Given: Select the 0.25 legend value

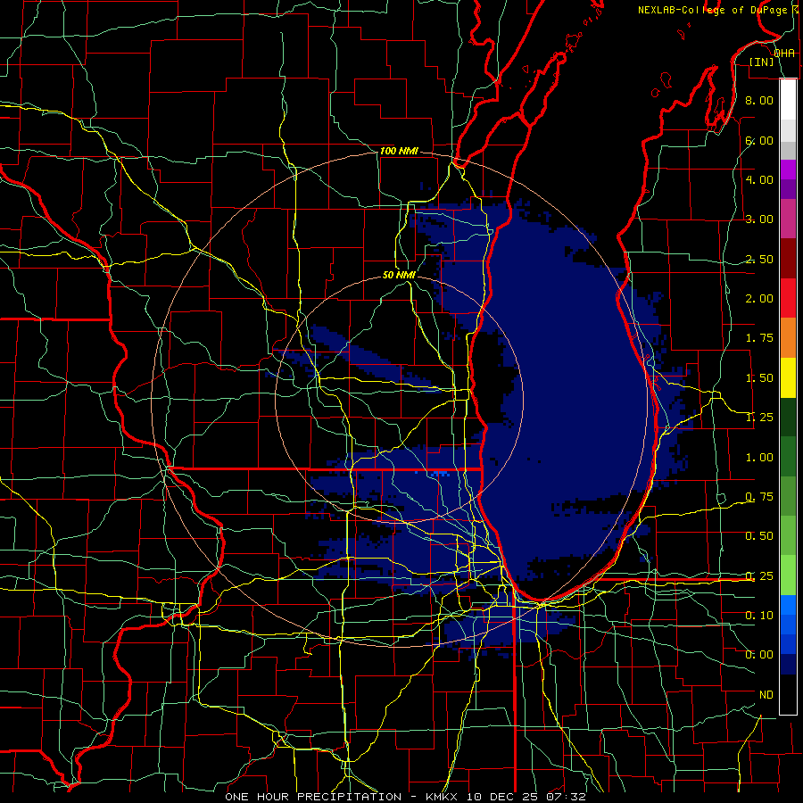Looking at the screenshot, I should pyautogui.click(x=759, y=576).
